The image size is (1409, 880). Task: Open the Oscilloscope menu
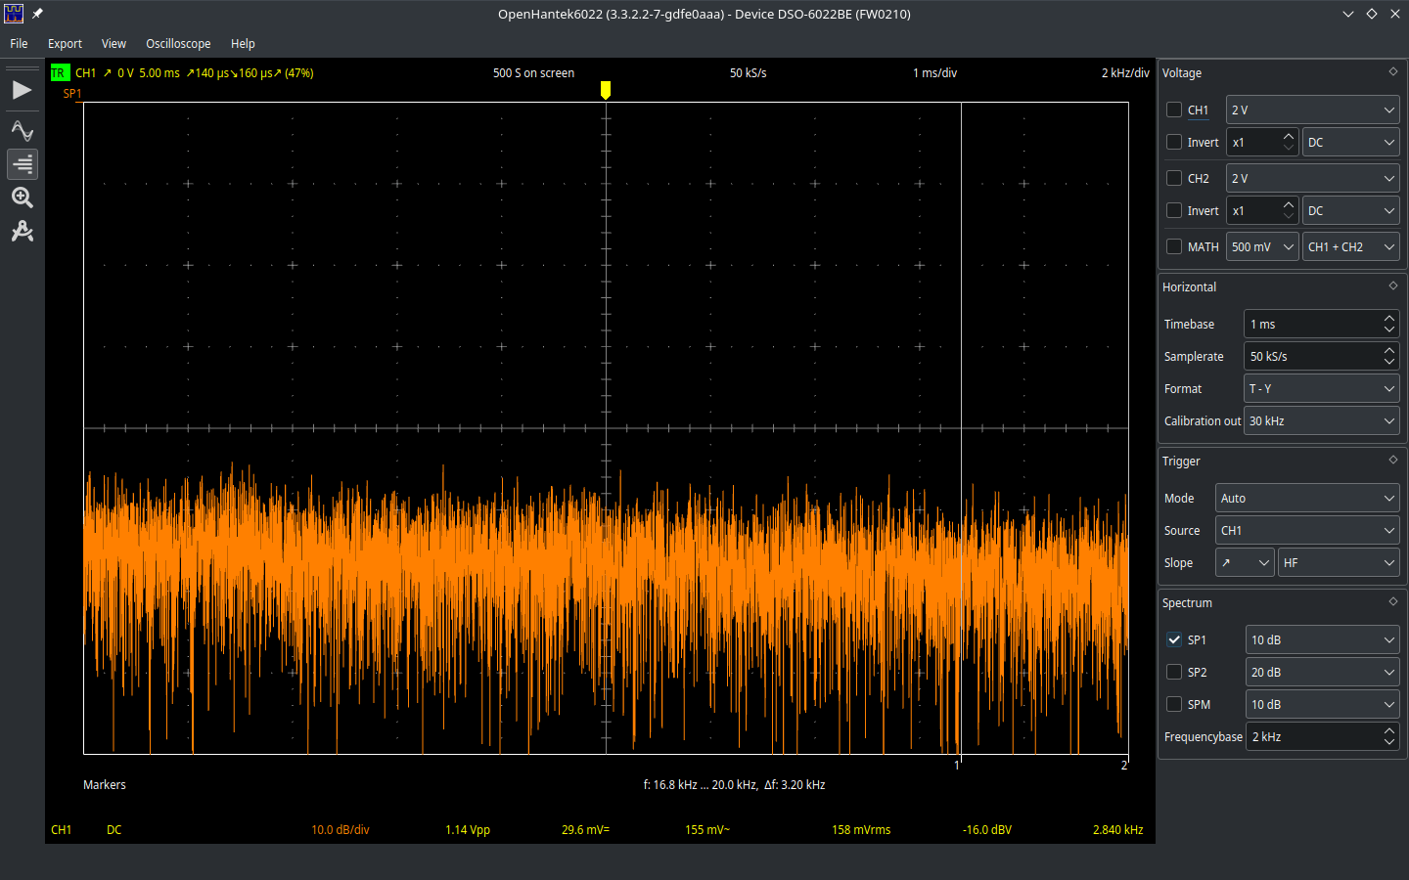pyautogui.click(x=178, y=43)
